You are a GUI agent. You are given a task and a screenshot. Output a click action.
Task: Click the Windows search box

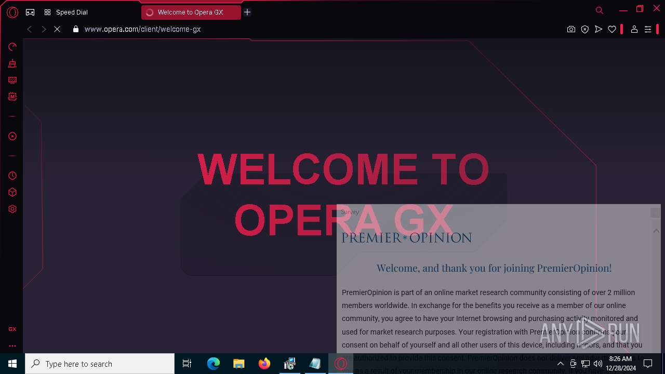[100, 364]
